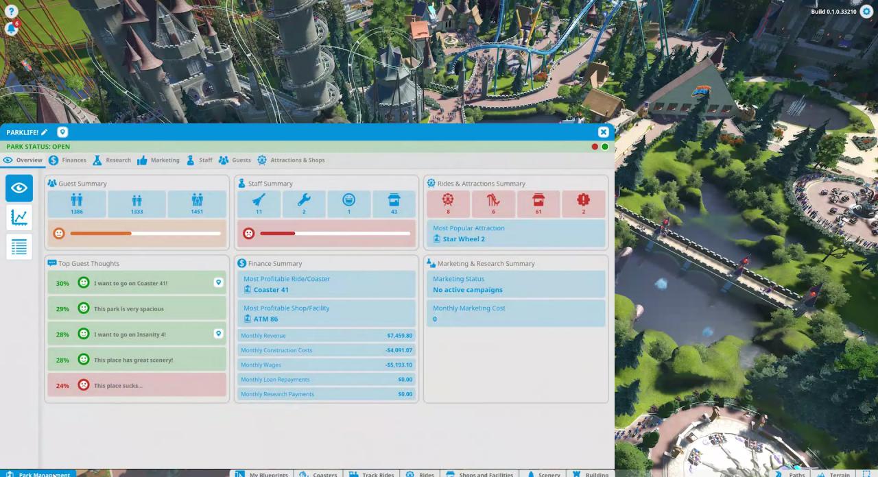Open My Blueprints in bottom bar

pyautogui.click(x=261, y=474)
